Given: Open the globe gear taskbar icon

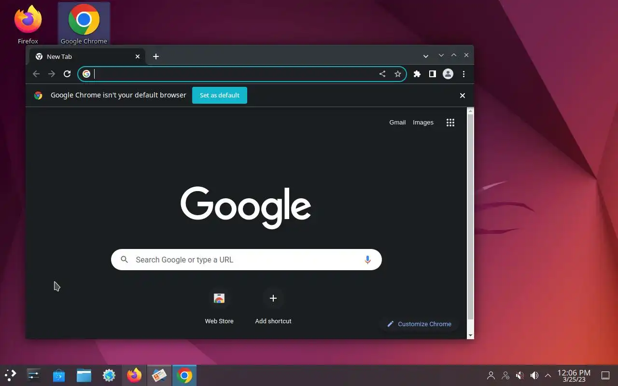Looking at the screenshot, I should click(109, 375).
